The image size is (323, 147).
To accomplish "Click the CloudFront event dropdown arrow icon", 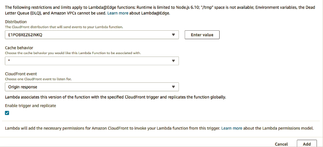I will pos(174,87).
